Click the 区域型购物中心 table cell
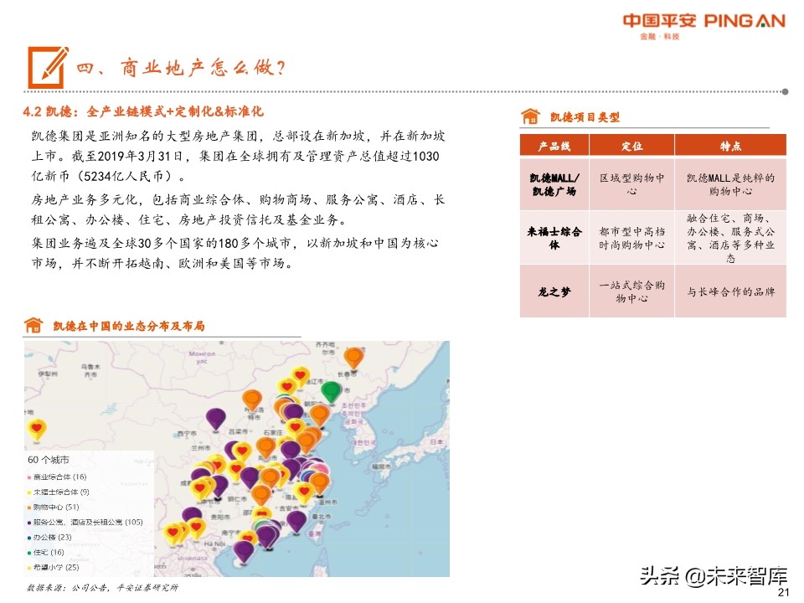Image resolution: width=804 pixels, height=603 pixels. pyautogui.click(x=631, y=184)
